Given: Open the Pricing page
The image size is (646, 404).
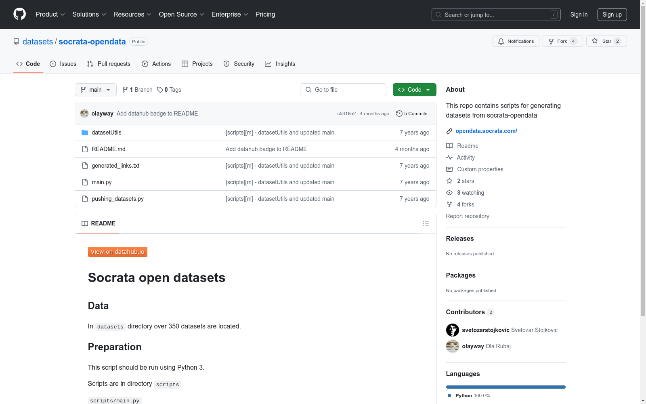Looking at the screenshot, I should click(265, 14).
